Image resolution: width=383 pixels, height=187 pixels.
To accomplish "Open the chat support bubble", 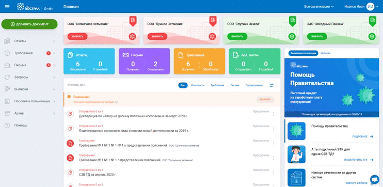I will 374,179.
